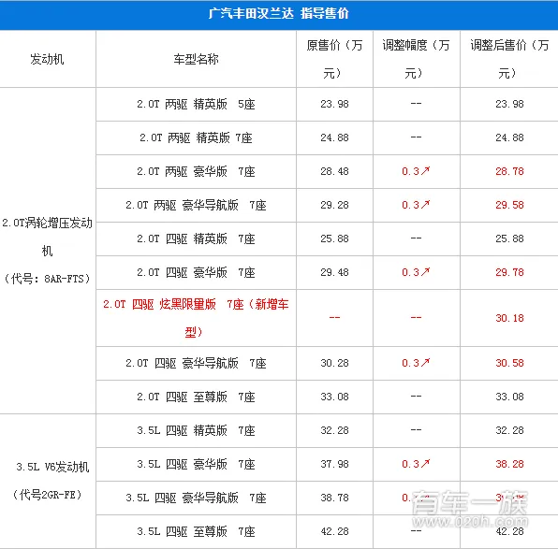Click 25.88 in 调整后售价 column
The image size is (558, 549).
pyautogui.click(x=509, y=238)
